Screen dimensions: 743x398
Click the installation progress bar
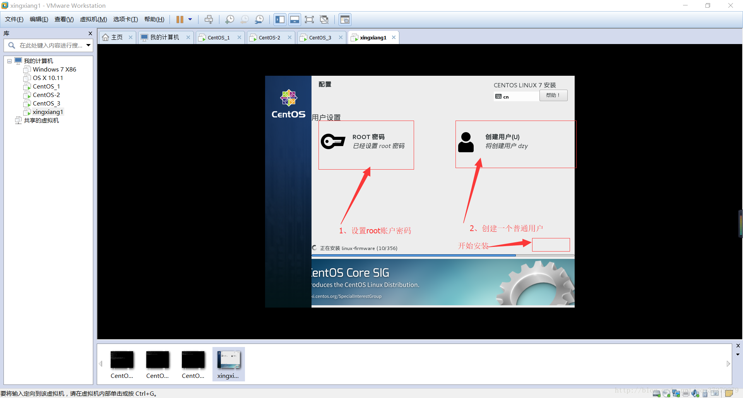[x=443, y=255]
